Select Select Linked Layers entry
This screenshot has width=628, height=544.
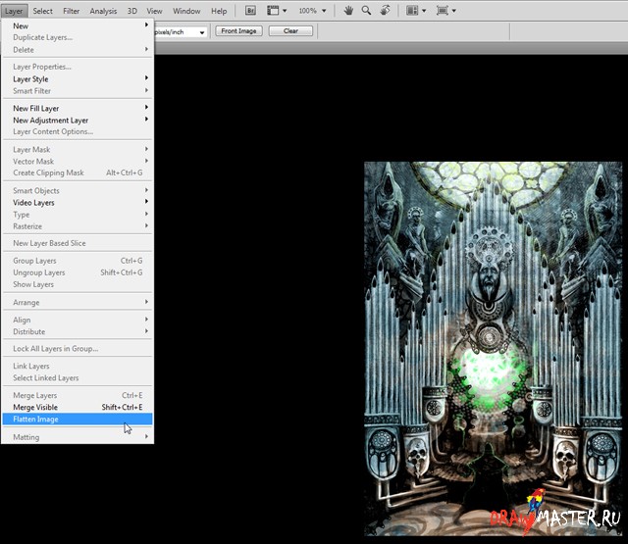coord(78,378)
